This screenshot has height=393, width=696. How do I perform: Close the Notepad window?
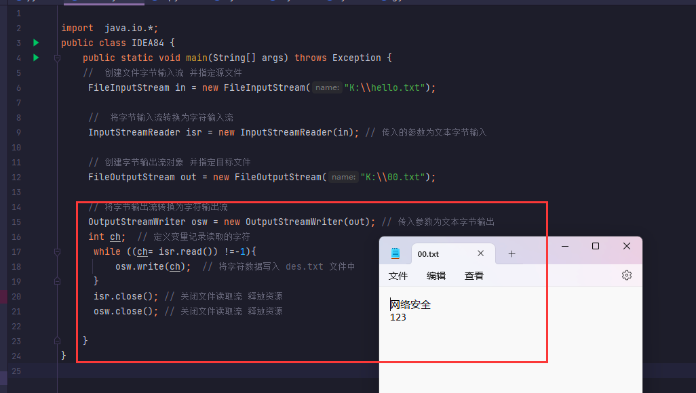click(x=626, y=246)
